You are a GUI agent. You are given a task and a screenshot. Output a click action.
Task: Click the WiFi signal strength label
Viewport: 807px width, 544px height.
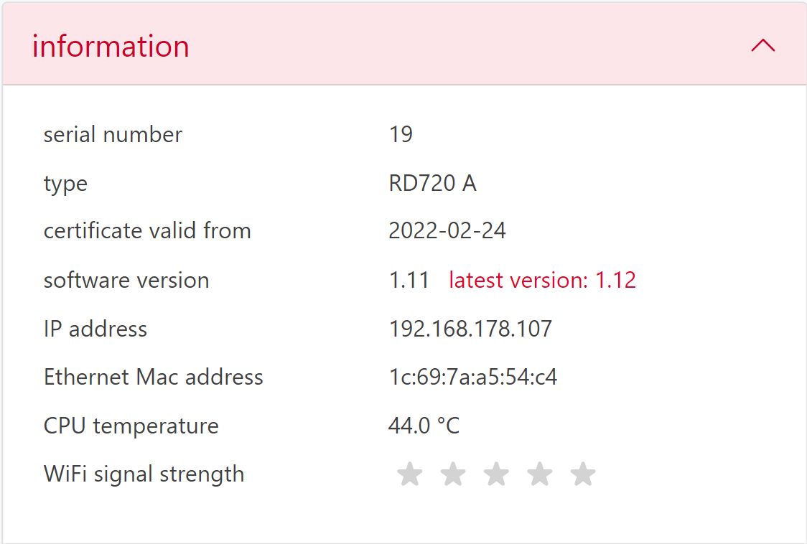point(144,474)
